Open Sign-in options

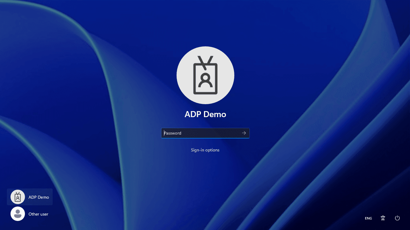(205, 150)
